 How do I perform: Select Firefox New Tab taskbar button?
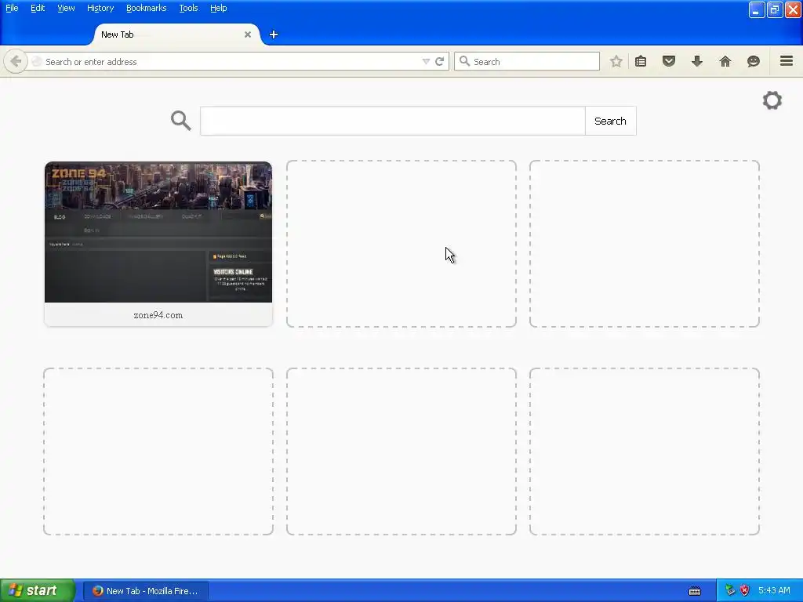(146, 591)
